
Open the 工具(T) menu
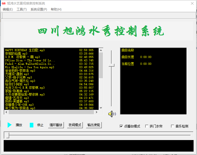[x=22, y=9]
